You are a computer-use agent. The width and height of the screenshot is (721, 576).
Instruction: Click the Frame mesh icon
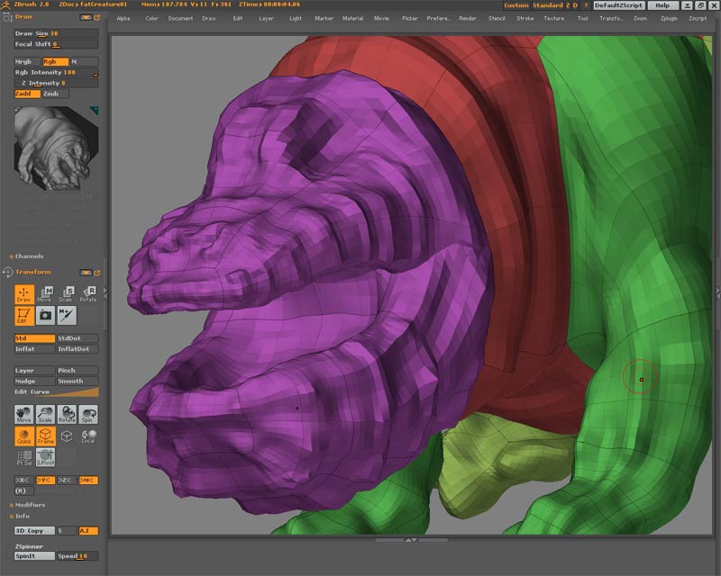45,436
